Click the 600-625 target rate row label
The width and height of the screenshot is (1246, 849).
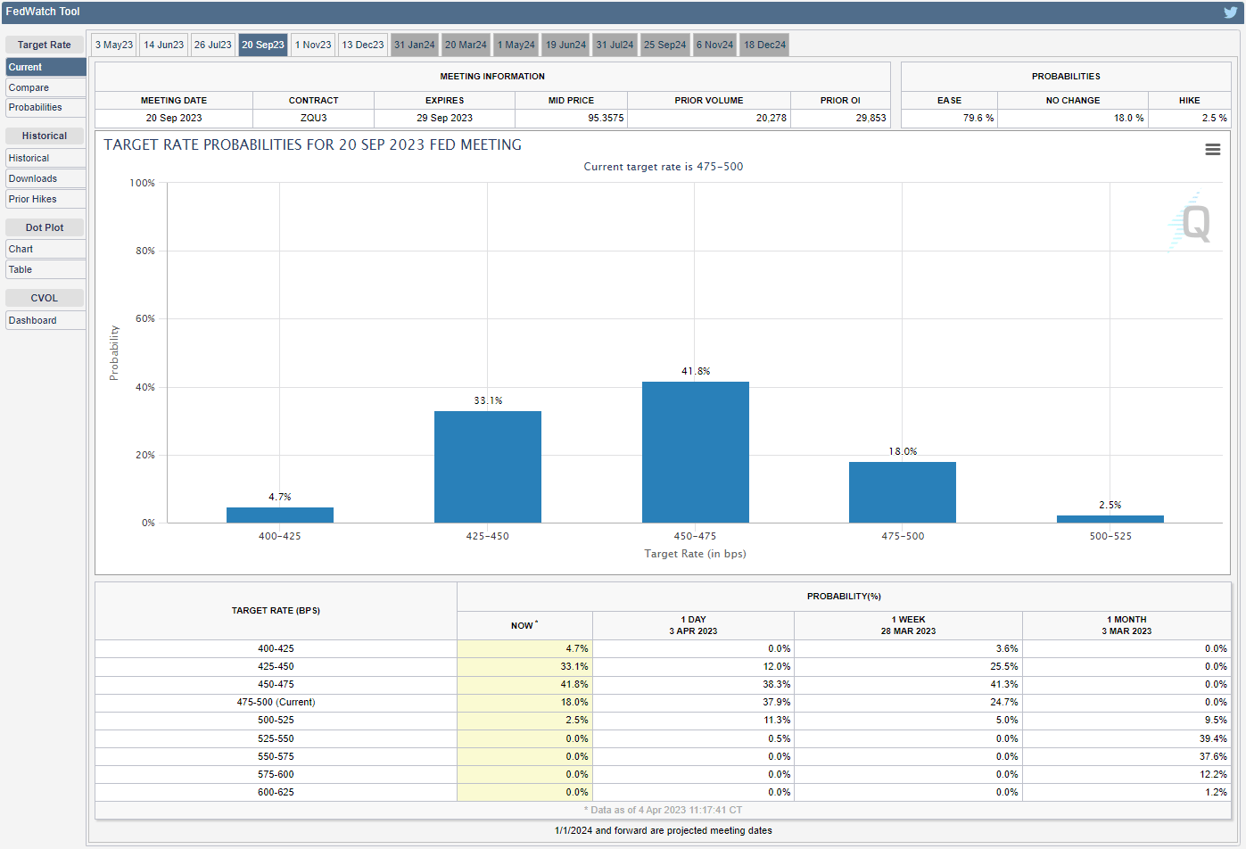[276, 792]
